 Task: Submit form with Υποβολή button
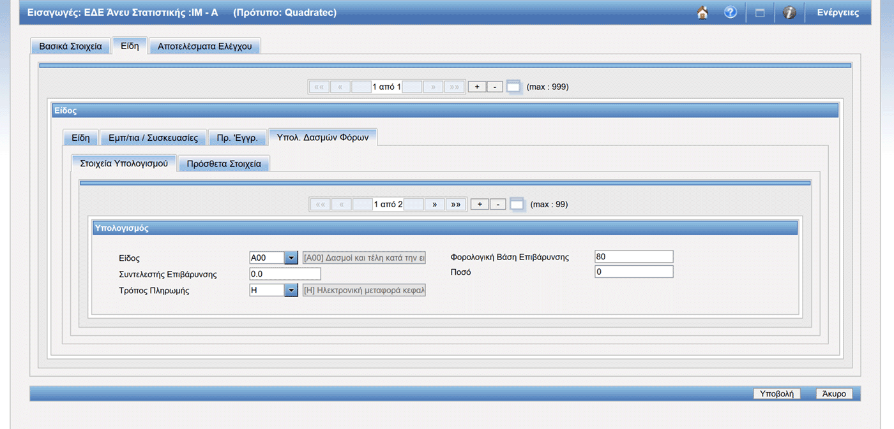click(x=777, y=393)
